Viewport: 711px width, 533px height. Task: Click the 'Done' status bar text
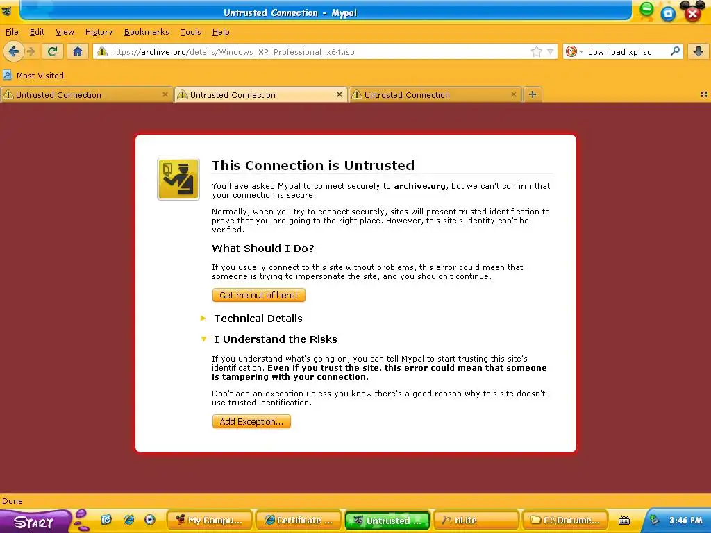(x=12, y=501)
